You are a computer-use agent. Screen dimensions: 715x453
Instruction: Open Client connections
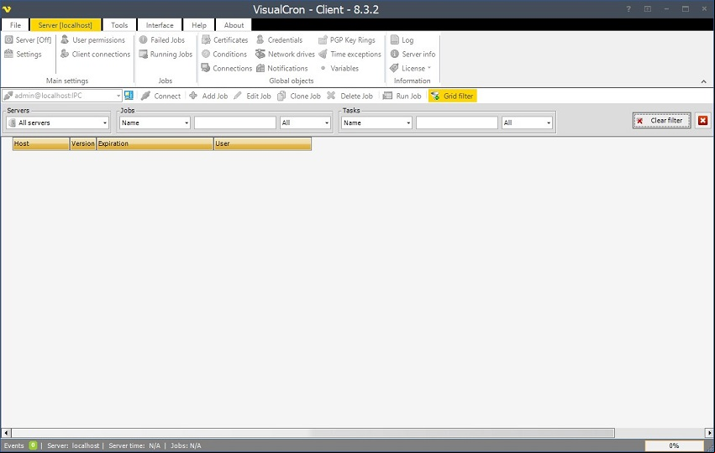pos(96,55)
